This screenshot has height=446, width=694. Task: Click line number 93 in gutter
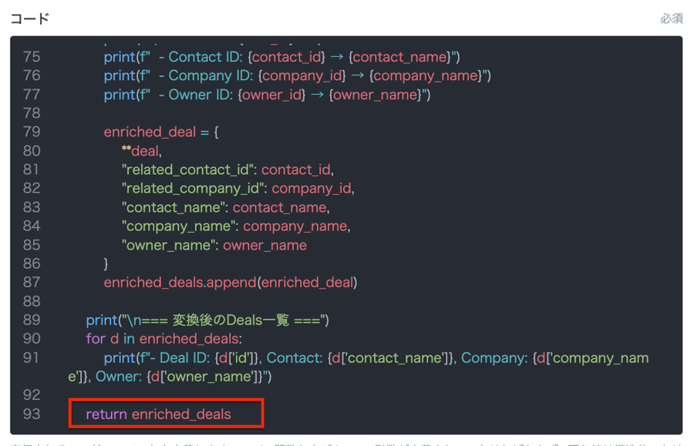click(x=32, y=414)
